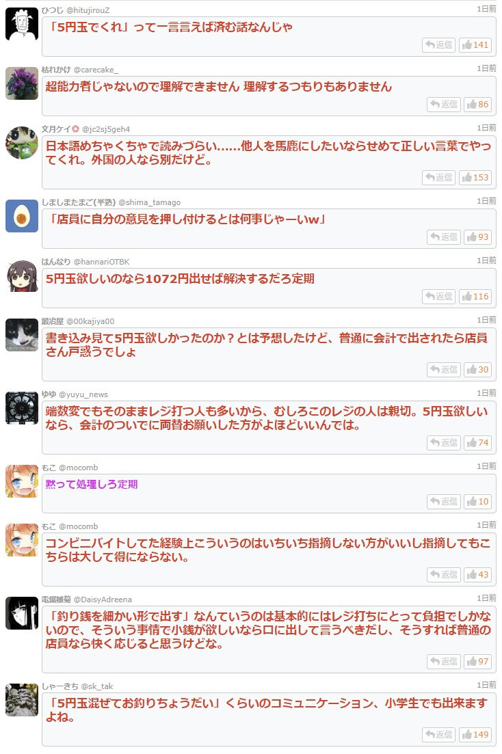Open the @sk_tak username link
Image resolution: width=502 pixels, height=754 pixels.
coord(97,686)
